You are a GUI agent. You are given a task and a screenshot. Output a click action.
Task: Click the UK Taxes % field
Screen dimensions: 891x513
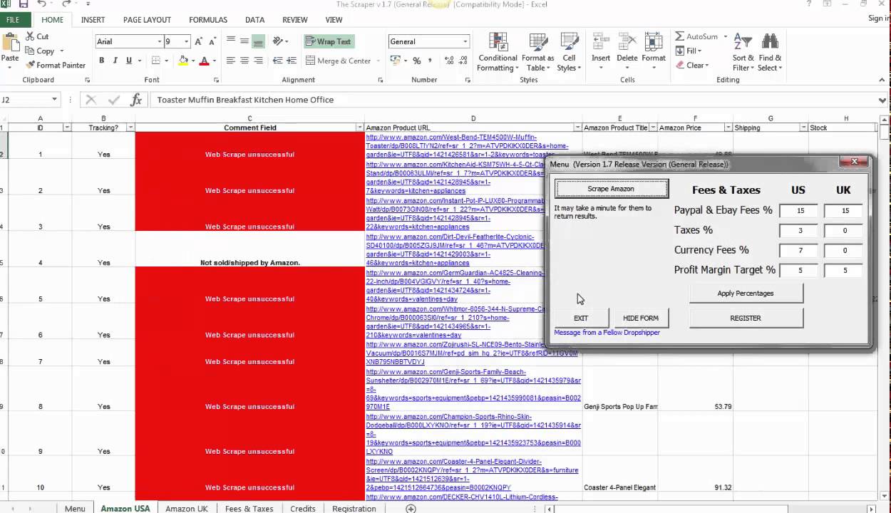[x=845, y=231]
